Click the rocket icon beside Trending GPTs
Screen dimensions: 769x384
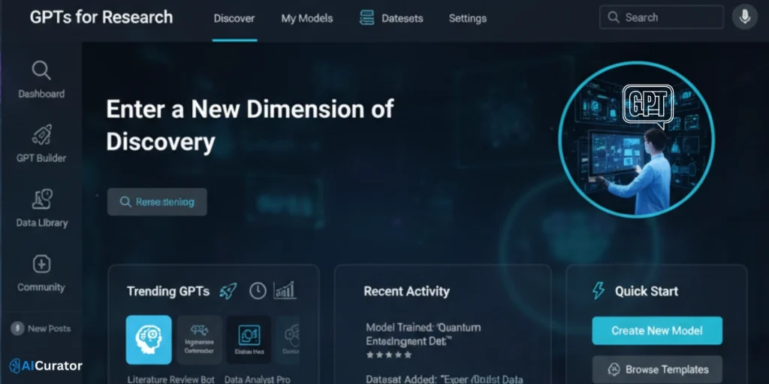(228, 291)
